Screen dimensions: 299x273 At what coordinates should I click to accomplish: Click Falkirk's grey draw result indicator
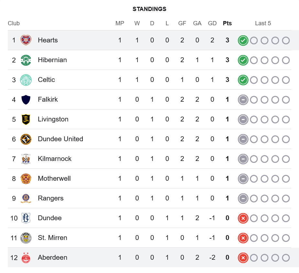[243, 100]
